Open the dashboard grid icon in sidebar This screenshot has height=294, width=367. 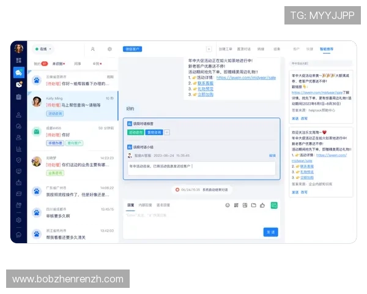pos(19,60)
